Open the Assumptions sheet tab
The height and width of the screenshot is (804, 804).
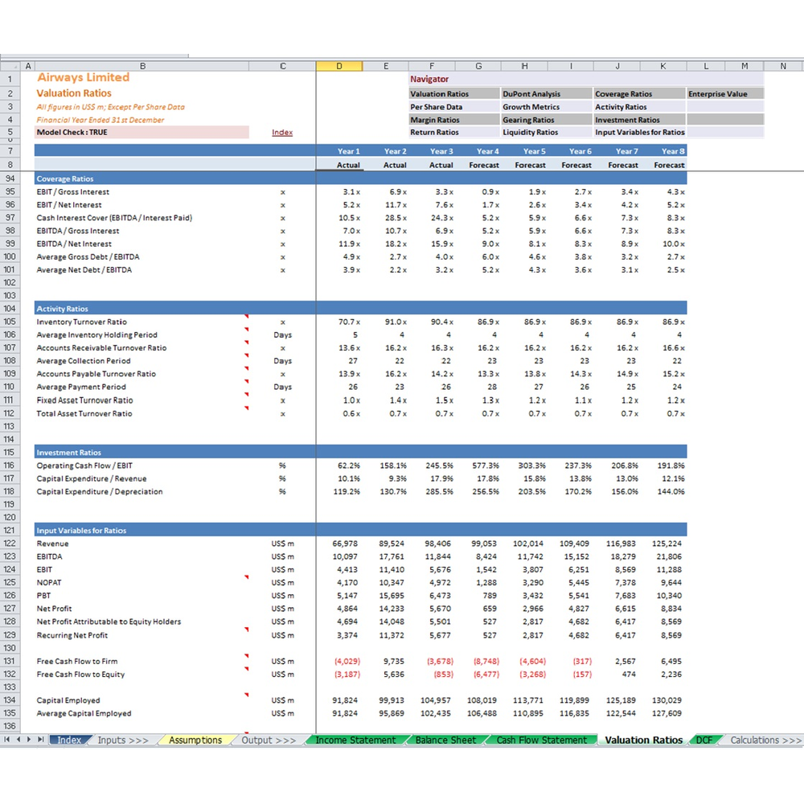(195, 740)
